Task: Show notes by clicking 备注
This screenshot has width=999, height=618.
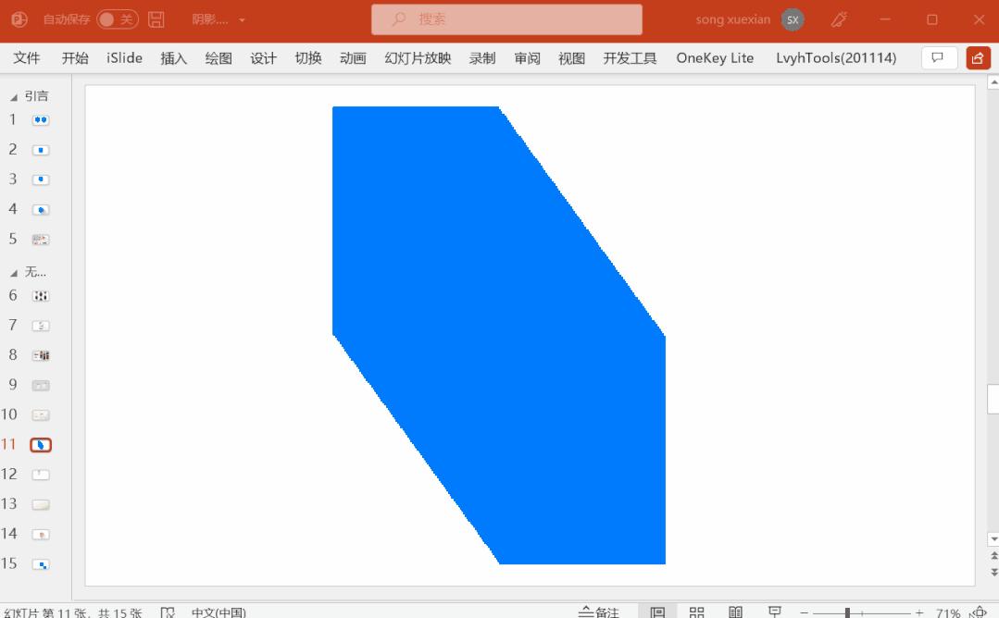Action: 601,612
